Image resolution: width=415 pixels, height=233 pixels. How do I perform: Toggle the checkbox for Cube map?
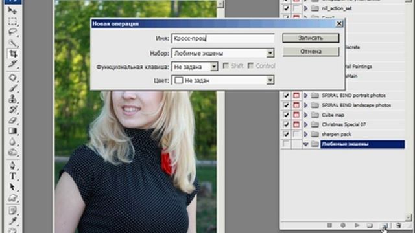286,115
